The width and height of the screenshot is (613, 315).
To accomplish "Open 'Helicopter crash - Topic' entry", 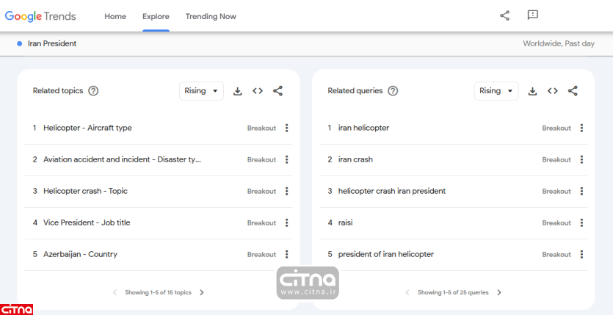I will pos(85,191).
